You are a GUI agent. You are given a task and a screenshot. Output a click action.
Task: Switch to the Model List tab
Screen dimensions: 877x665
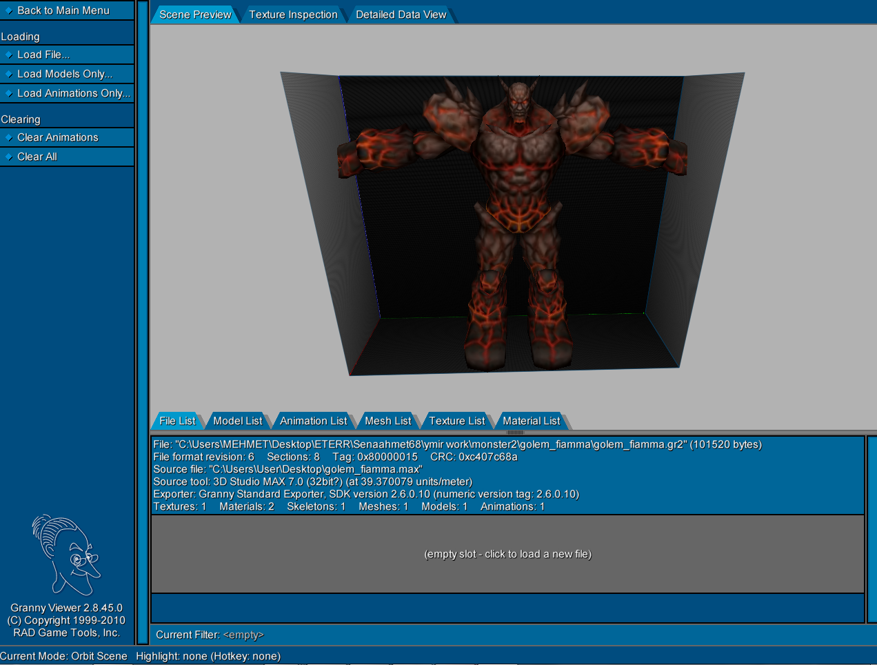point(237,421)
